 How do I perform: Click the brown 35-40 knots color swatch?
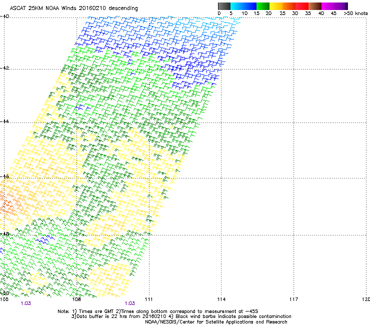pos(315,6)
